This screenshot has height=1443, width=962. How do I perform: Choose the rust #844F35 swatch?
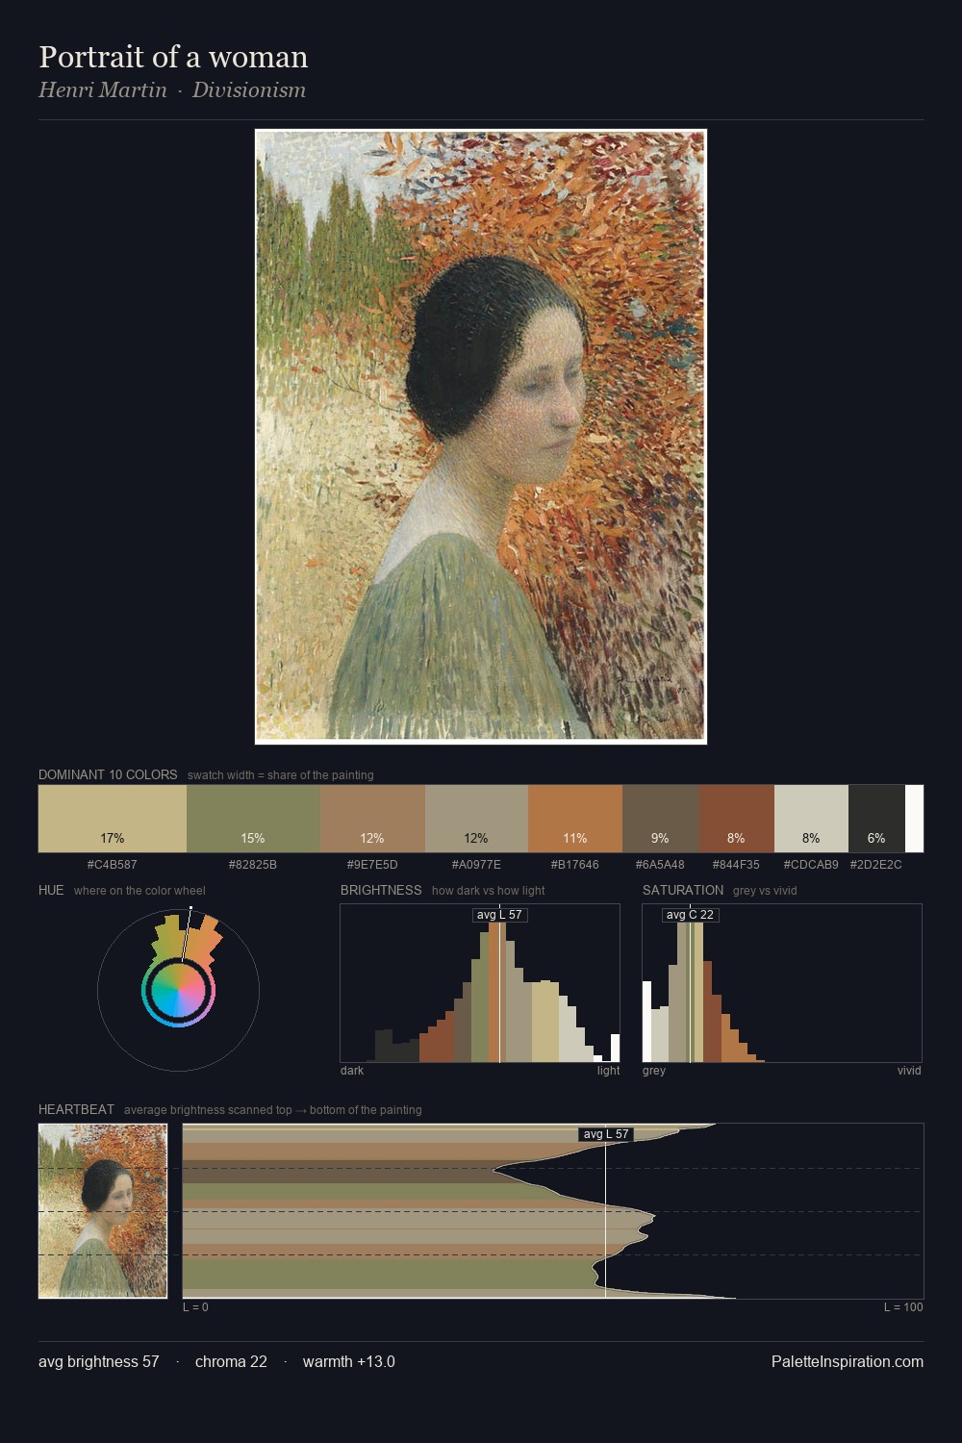point(737,819)
